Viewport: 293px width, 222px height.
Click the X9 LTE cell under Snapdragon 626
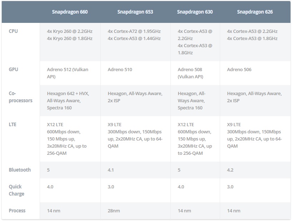pyautogui.click(x=255, y=139)
